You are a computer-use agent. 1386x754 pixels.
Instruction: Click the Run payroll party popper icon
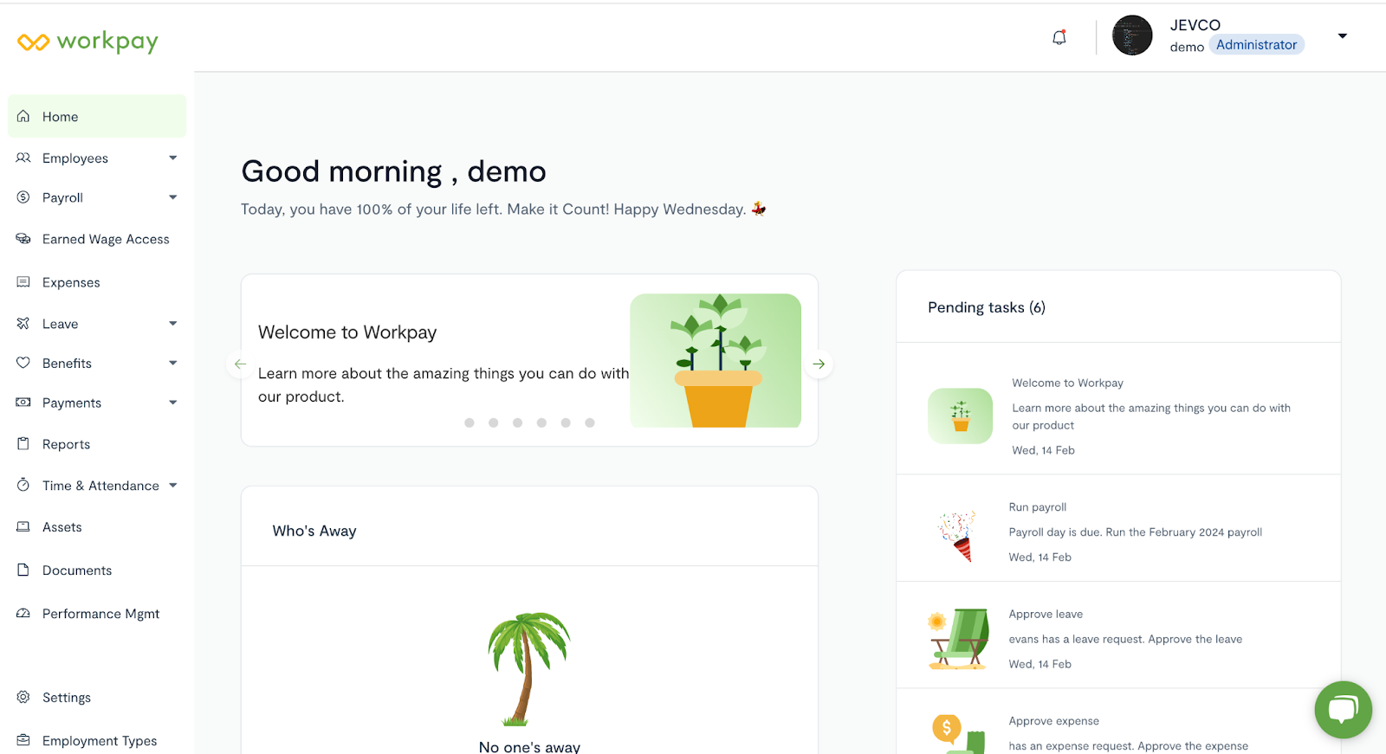click(x=958, y=536)
